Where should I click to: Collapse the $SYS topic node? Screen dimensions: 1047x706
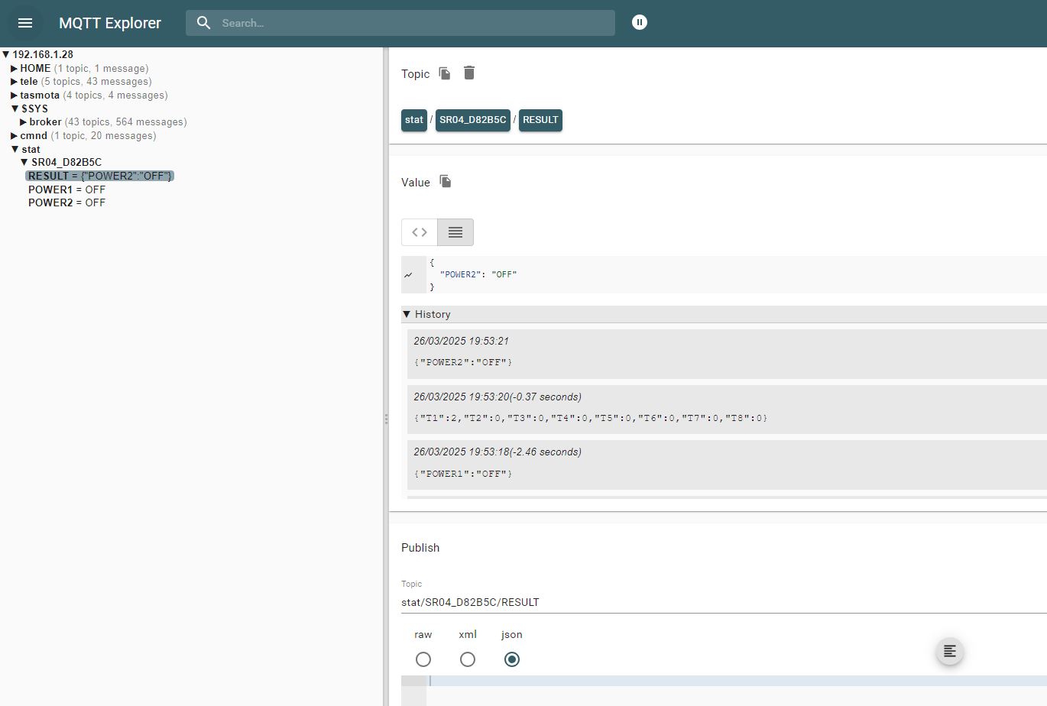[15, 108]
